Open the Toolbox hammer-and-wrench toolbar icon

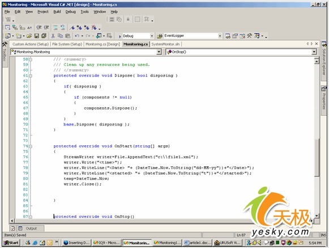[x=250, y=36]
